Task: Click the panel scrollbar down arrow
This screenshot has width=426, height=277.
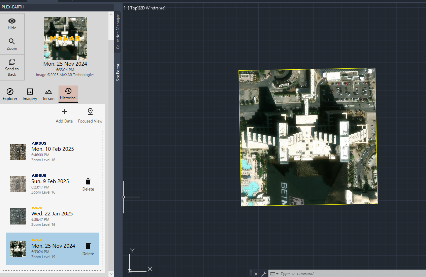Action: pos(111,274)
